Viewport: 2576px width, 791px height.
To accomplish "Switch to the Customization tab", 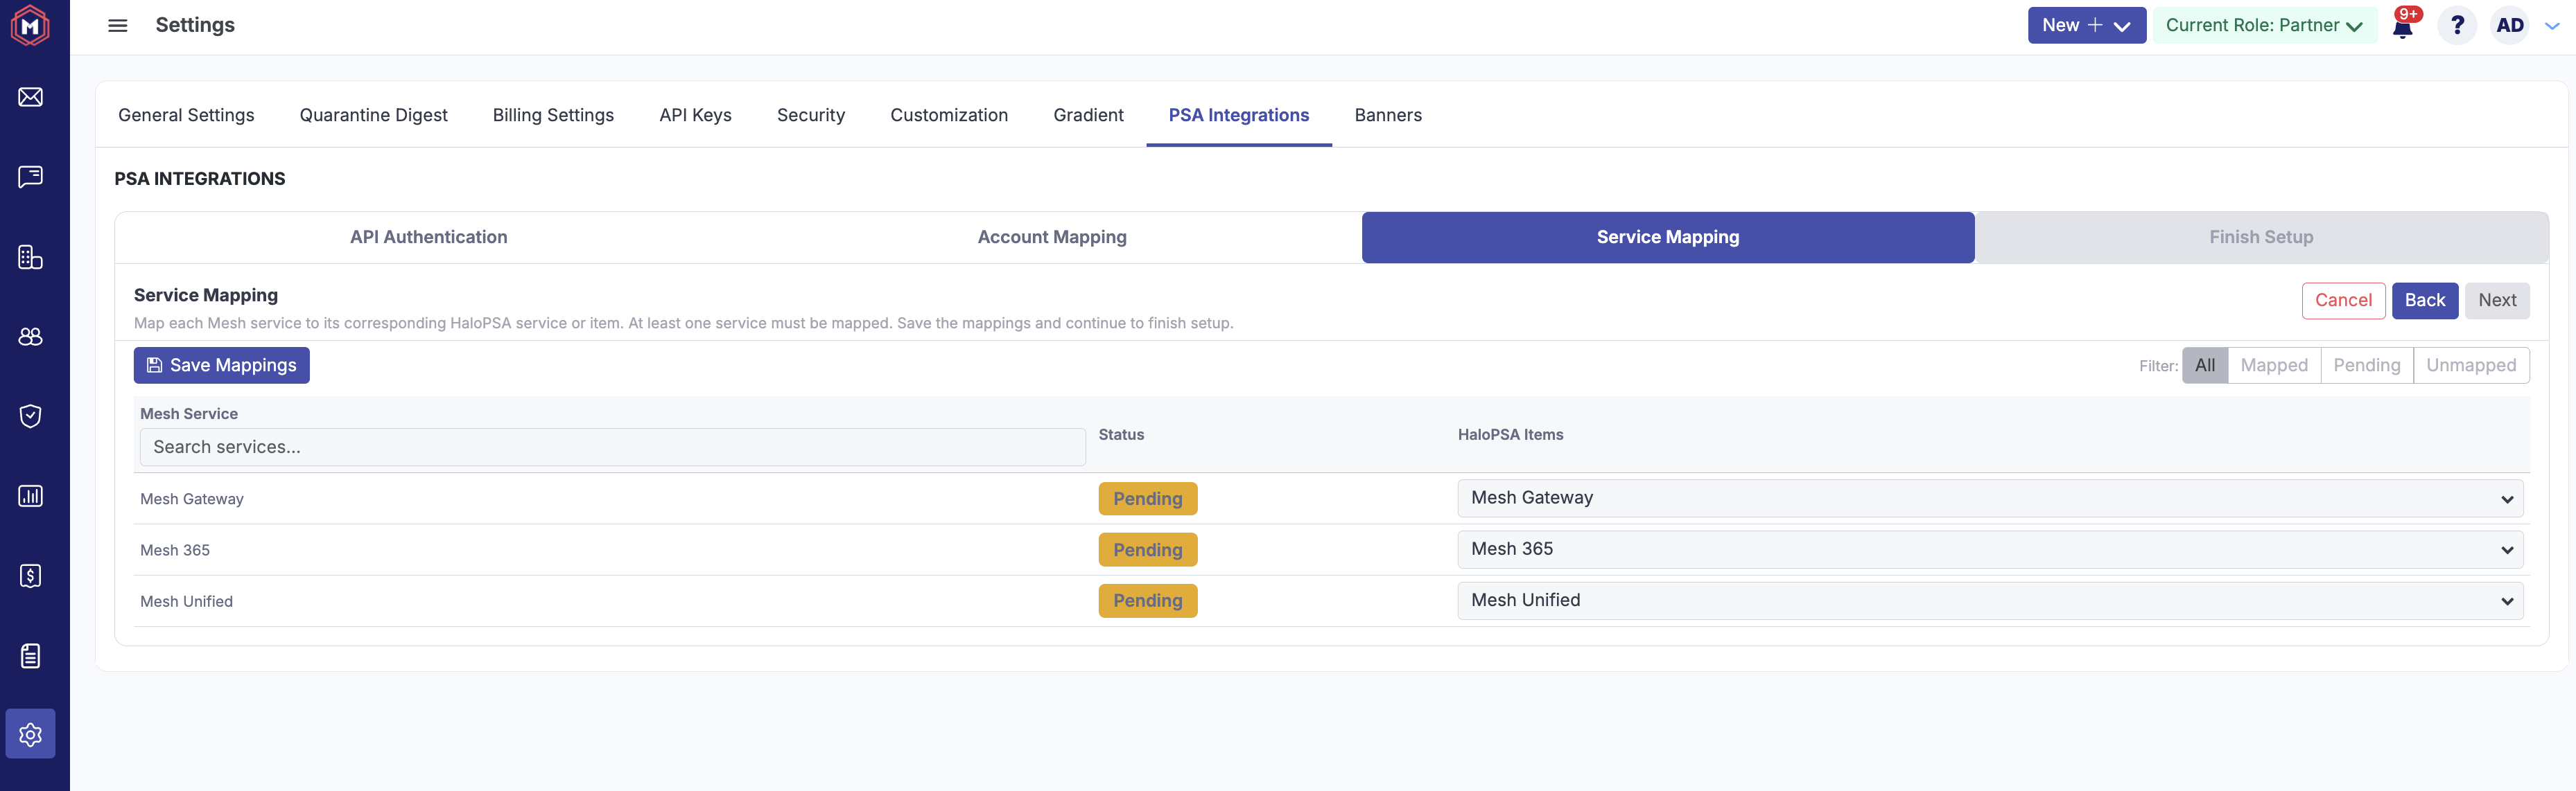I will 949,115.
